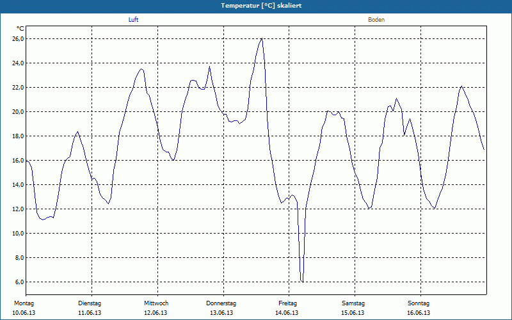512x320 pixels.
Task: Click the date 11.06.13
Action: [90, 313]
